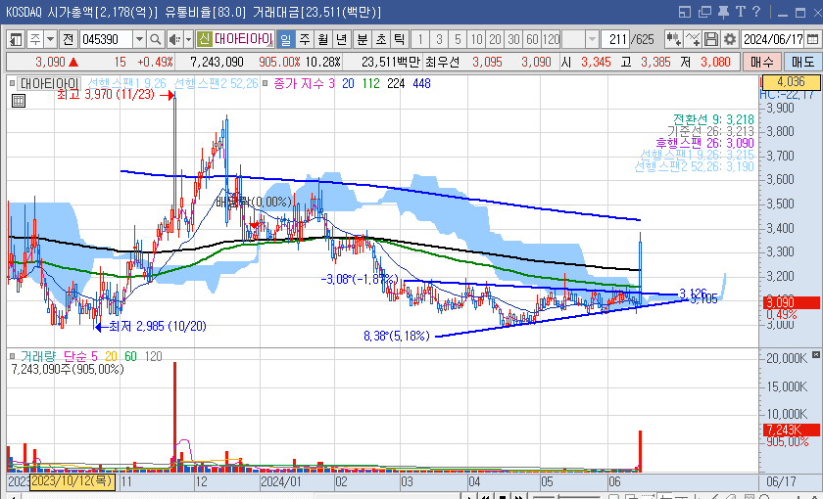
Task: Choose interval 30 button
Action: [513, 39]
